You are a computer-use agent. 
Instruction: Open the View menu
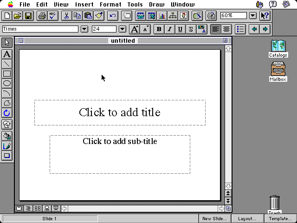tap(61, 4)
